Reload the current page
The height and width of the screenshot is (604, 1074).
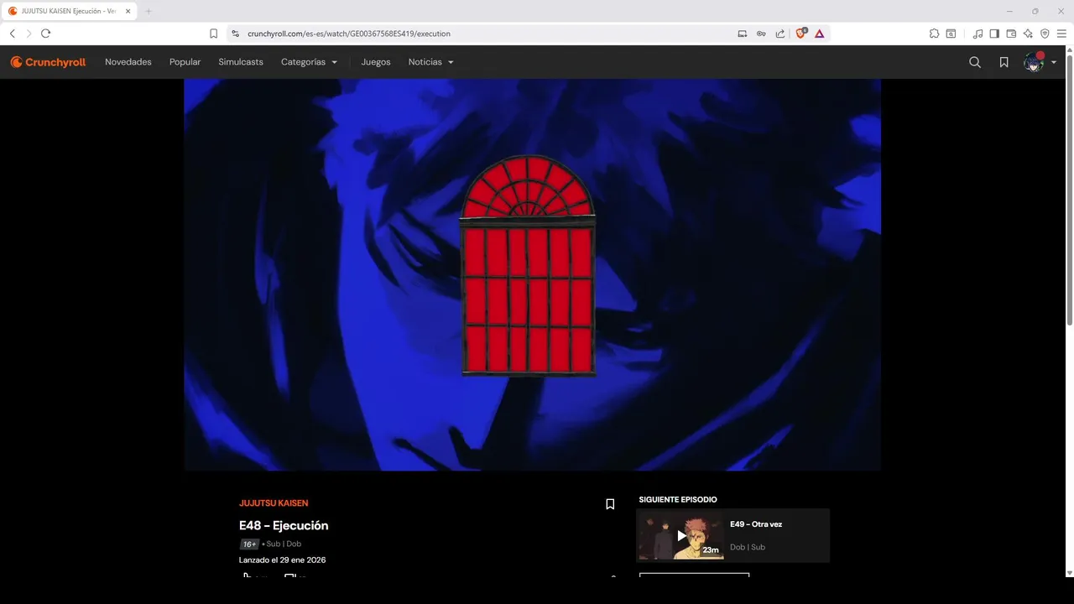[x=45, y=34]
